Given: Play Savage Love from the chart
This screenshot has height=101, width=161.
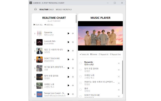Looking at the screenshot, I should 68,94.
